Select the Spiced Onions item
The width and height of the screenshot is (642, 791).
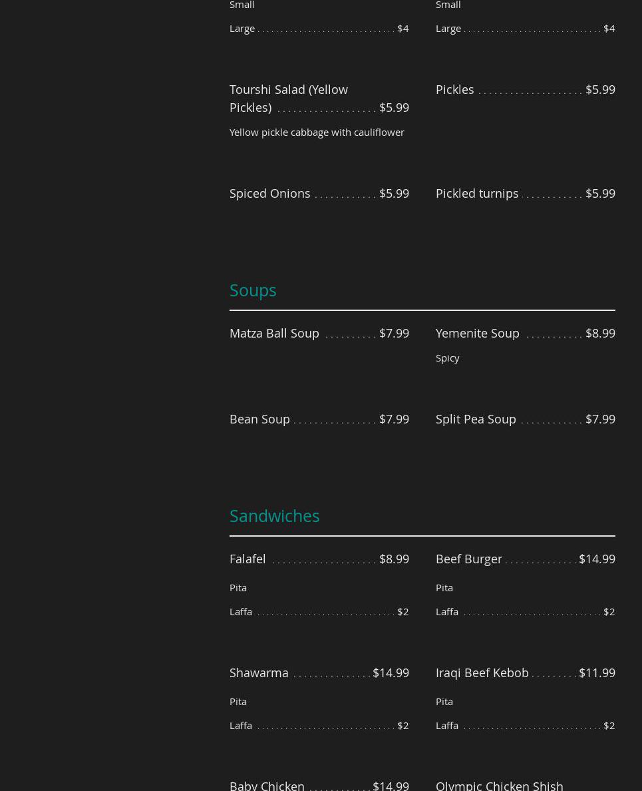(269, 193)
